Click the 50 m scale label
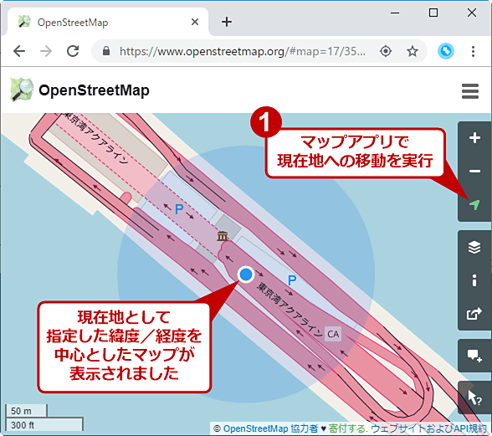Image resolution: width=492 pixels, height=436 pixels. click(x=21, y=411)
